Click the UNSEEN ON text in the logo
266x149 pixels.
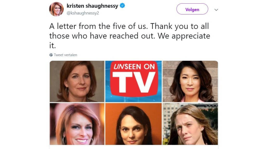(x=134, y=66)
